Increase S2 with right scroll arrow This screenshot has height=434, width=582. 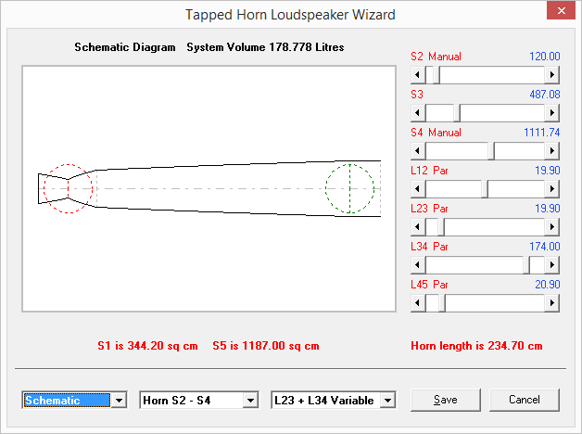click(551, 75)
